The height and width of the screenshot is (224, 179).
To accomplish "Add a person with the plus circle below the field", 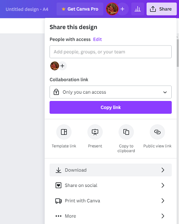I will coord(63,66).
